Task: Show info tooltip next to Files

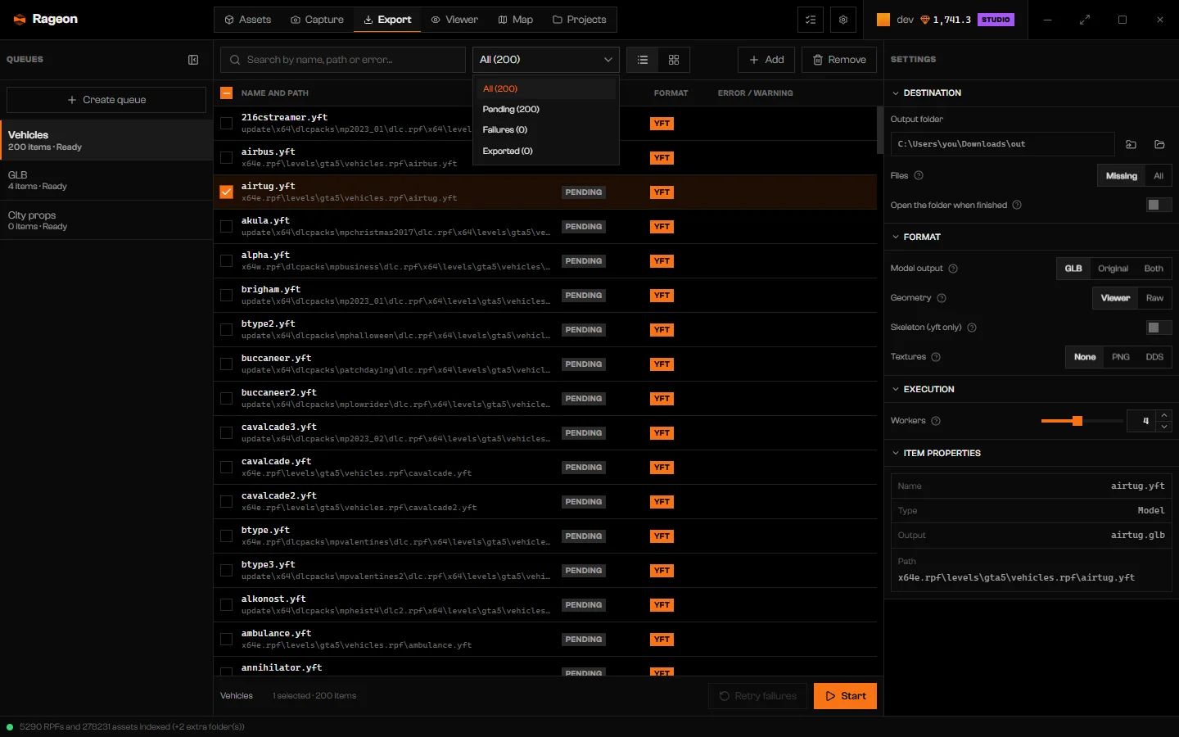Action: pos(919,175)
